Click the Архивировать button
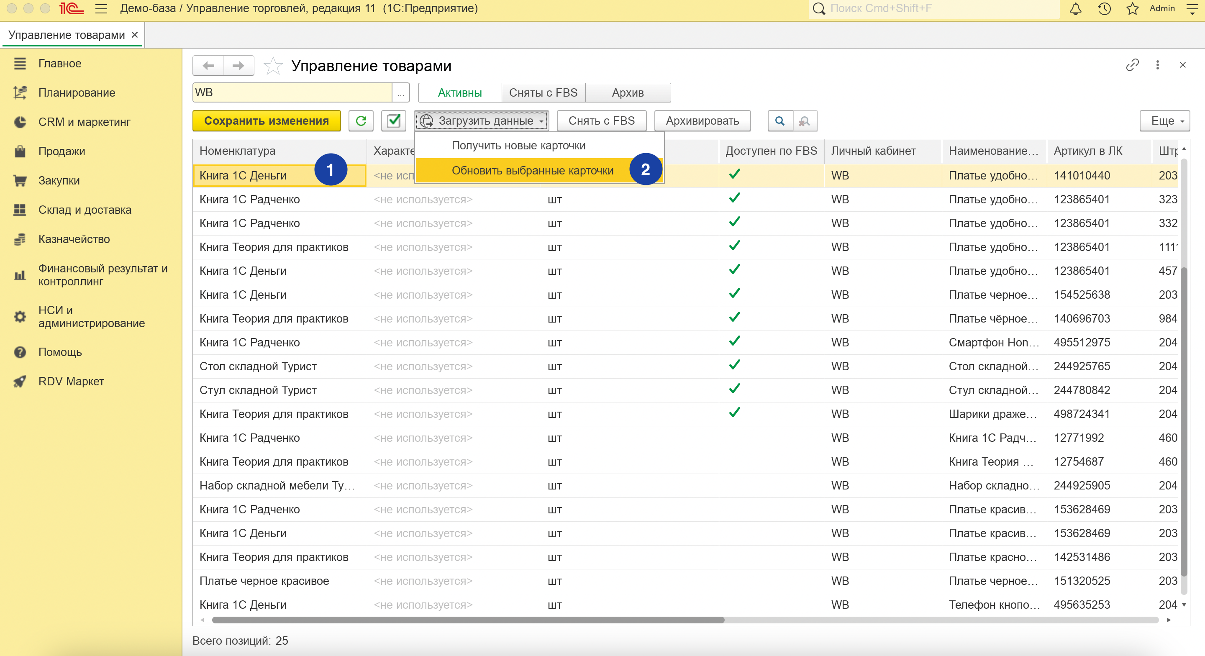The height and width of the screenshot is (656, 1205). [702, 121]
